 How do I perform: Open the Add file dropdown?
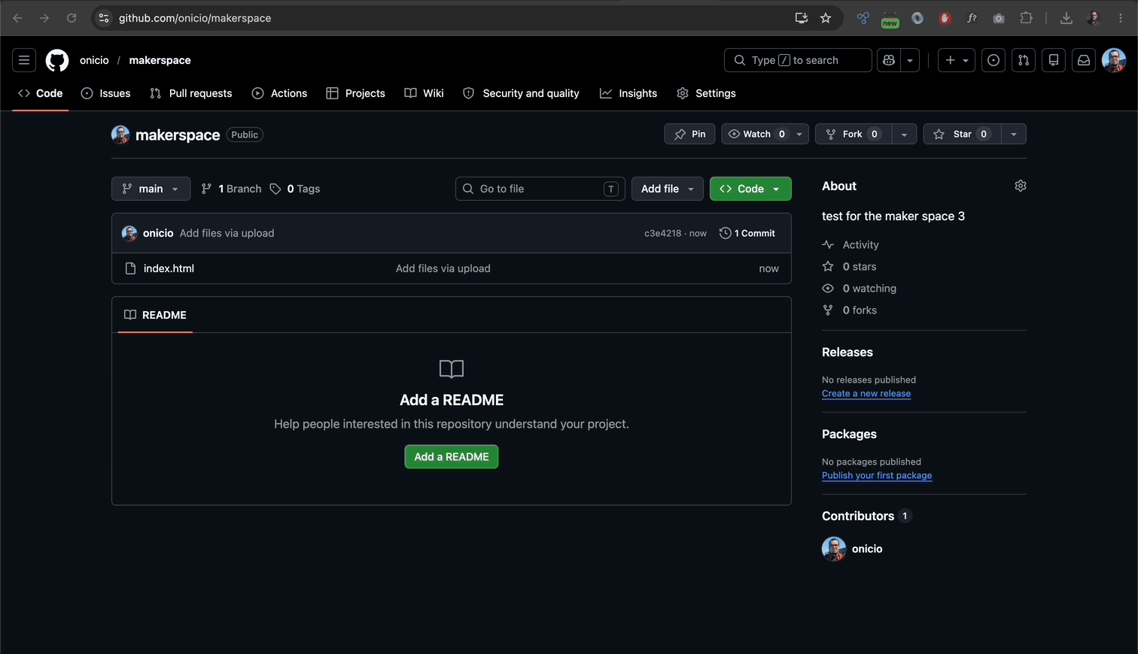point(668,189)
